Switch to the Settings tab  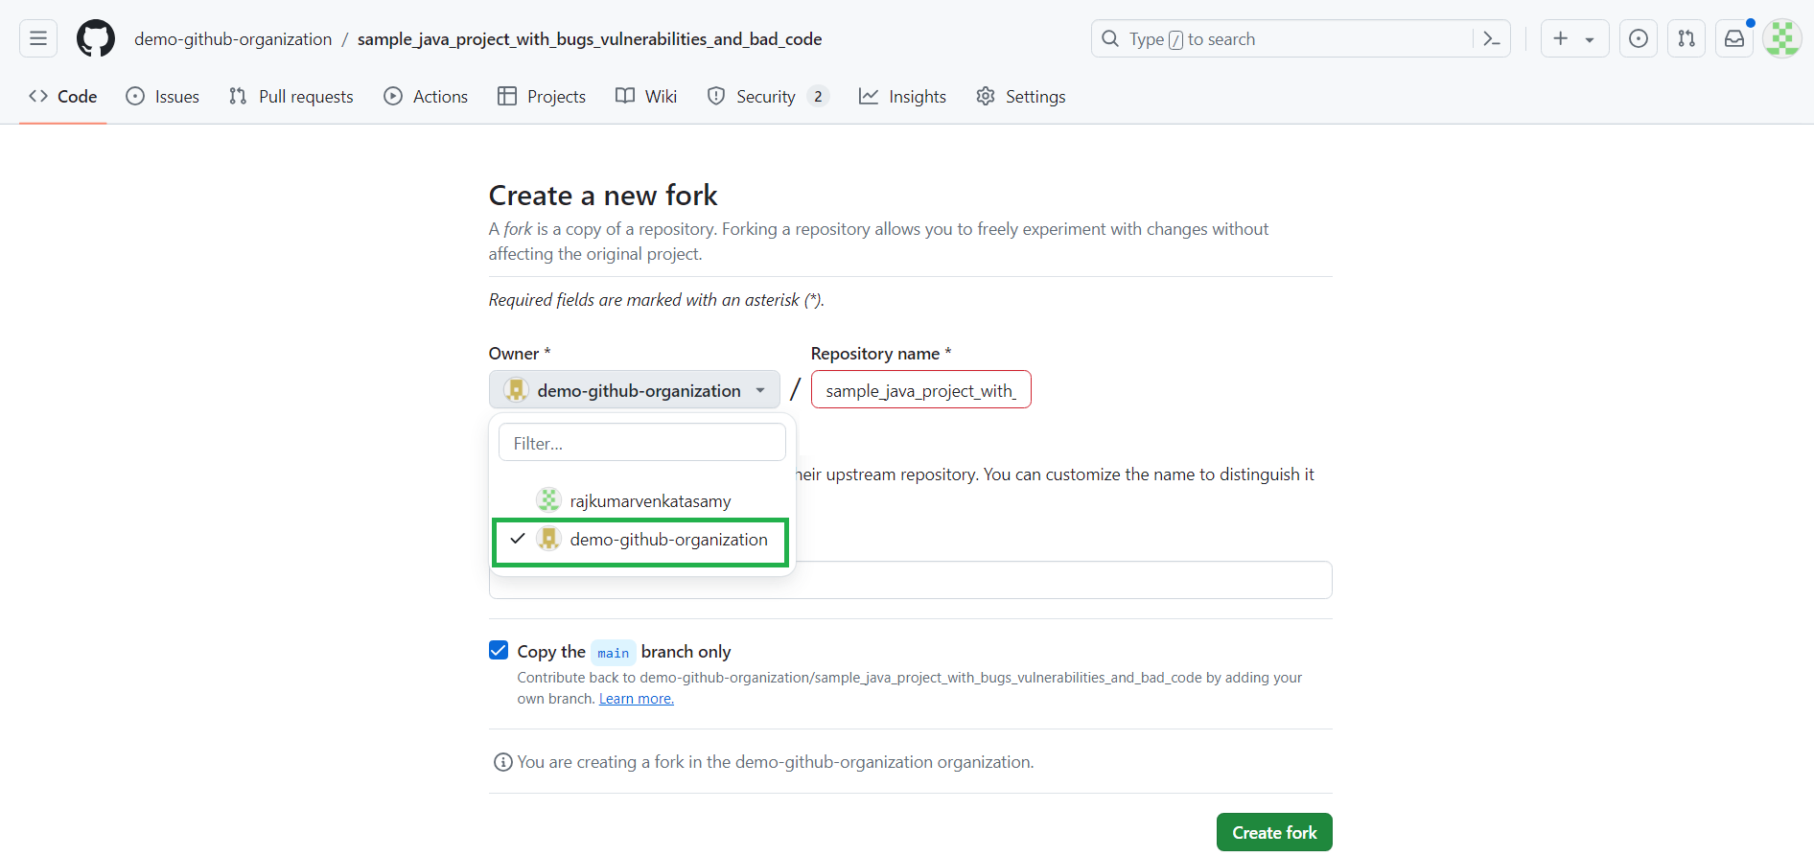[1021, 96]
